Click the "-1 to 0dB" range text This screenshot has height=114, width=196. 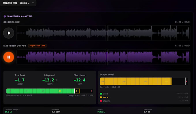tap(184, 101)
